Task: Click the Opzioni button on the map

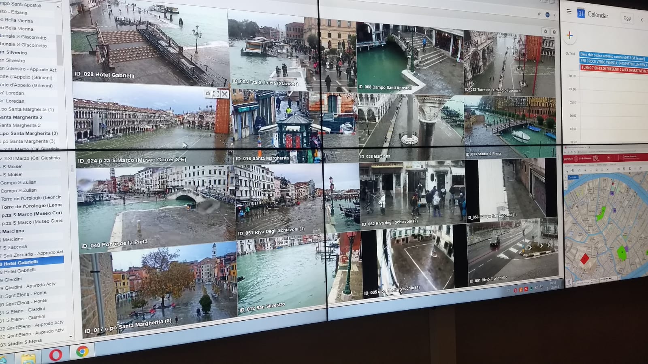Action: tap(573, 177)
